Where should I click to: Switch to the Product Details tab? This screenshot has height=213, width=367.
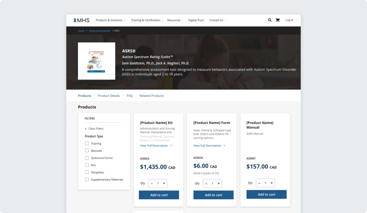pos(109,96)
